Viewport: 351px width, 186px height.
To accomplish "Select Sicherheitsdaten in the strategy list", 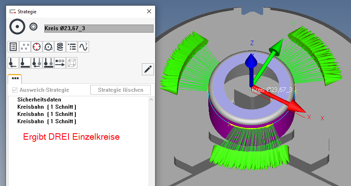I will (42, 99).
